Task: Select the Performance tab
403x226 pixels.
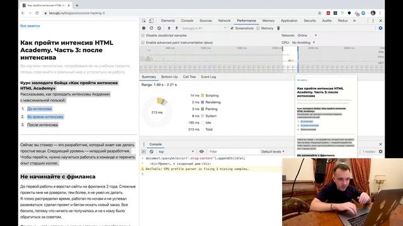Action: pyautogui.click(x=246, y=21)
